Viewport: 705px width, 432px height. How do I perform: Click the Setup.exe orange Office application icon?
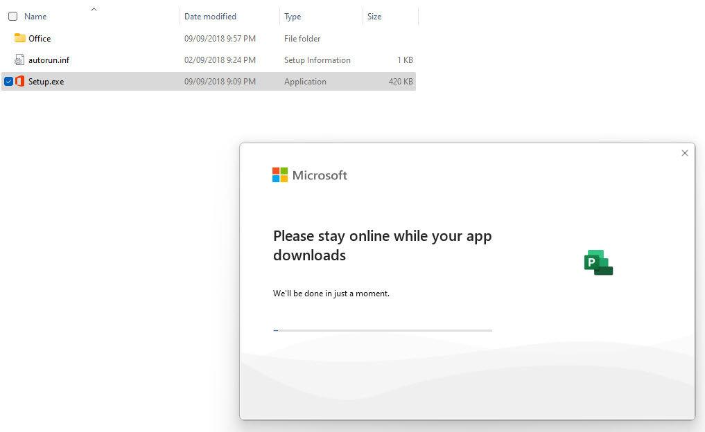click(x=20, y=81)
